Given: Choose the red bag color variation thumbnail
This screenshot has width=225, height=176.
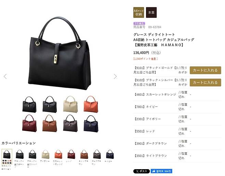Looking at the screenshot, I should click(71, 154).
